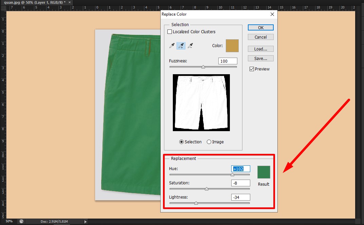Edit the Lightness value field

(240, 197)
